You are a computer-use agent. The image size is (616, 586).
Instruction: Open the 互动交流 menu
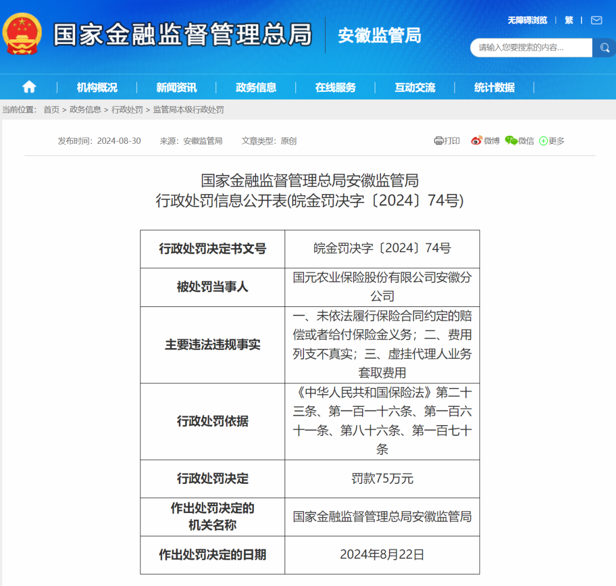(x=415, y=87)
